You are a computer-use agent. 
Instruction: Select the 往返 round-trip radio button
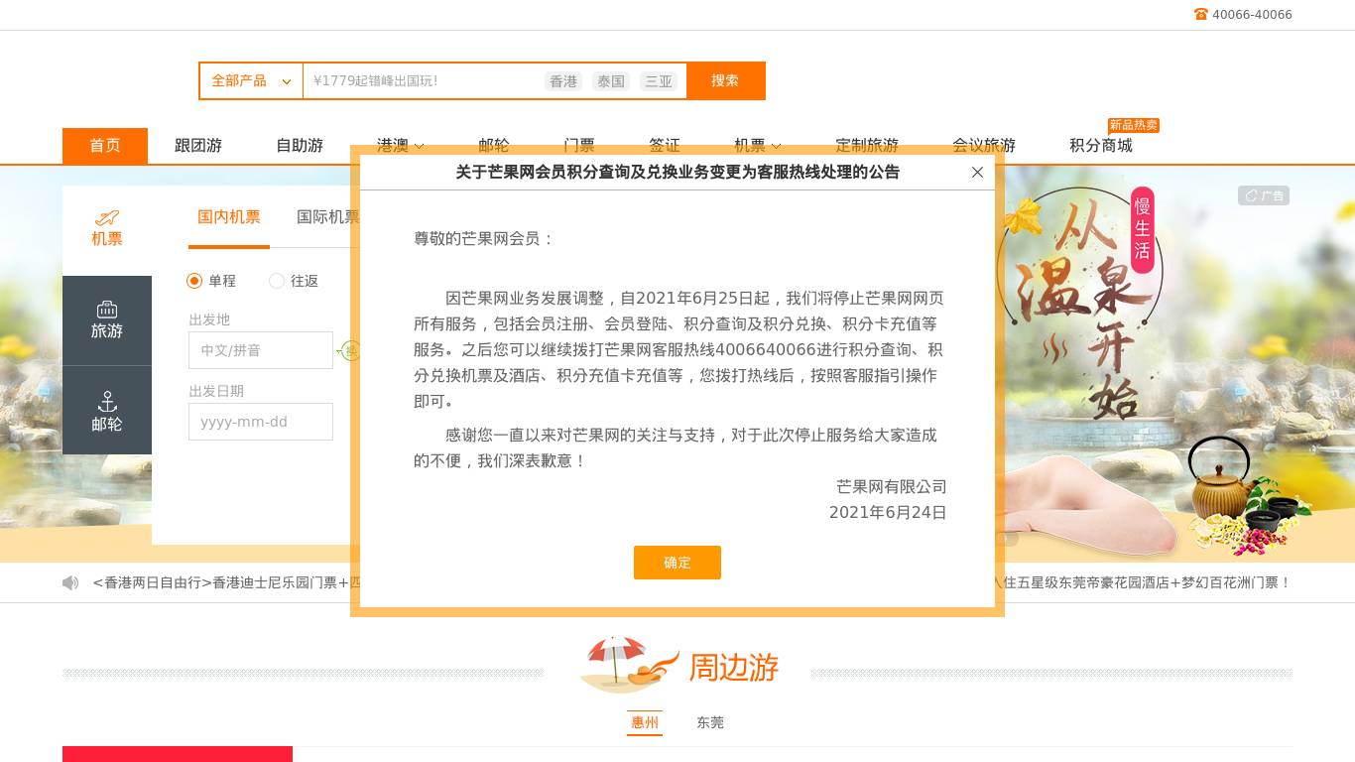click(277, 281)
